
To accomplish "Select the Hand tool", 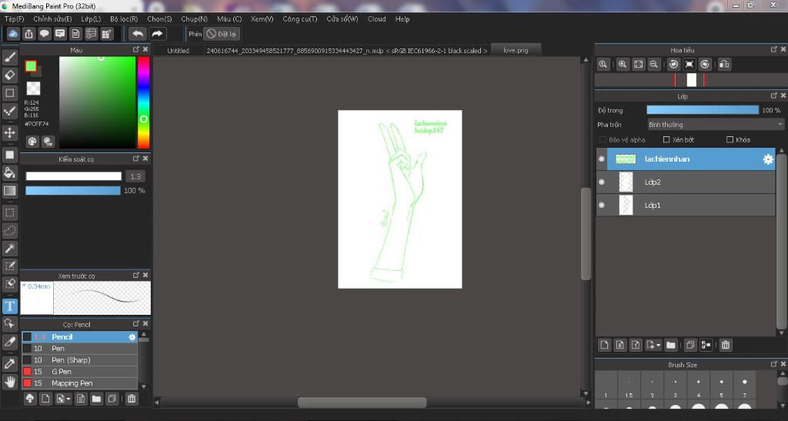I will [9, 382].
